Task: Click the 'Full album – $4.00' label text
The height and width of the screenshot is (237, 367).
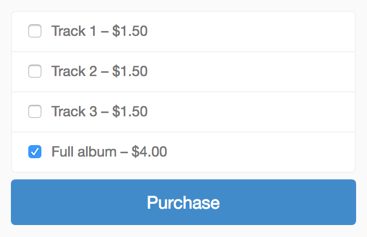Action: [109, 152]
